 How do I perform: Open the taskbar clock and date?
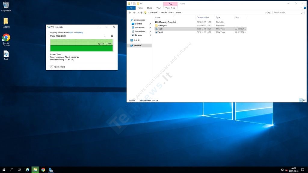294,170
